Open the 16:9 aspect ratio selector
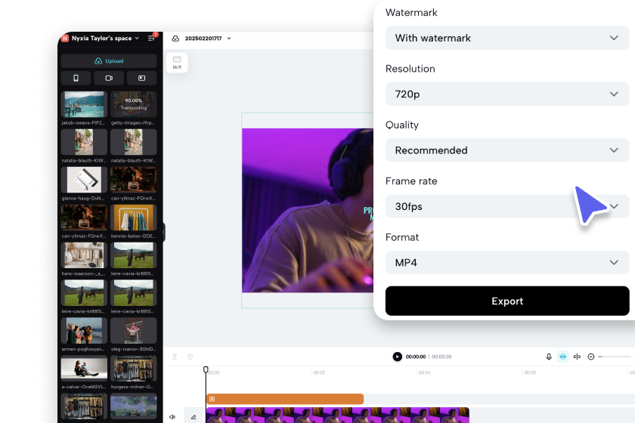The image size is (635, 423). [x=177, y=63]
